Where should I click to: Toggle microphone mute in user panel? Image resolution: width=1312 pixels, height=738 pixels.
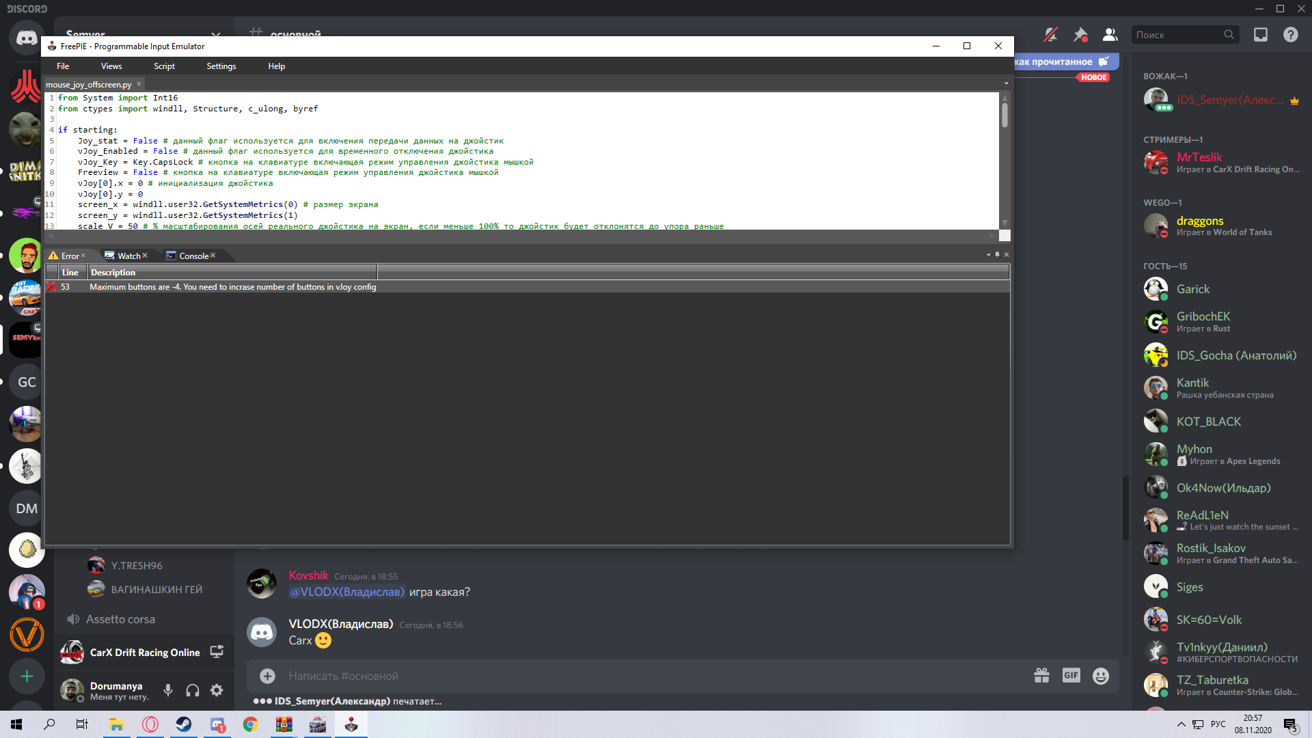(x=168, y=690)
